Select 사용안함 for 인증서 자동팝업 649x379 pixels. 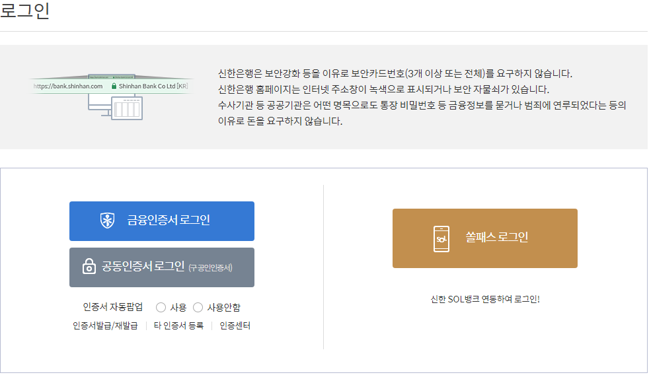click(x=198, y=308)
